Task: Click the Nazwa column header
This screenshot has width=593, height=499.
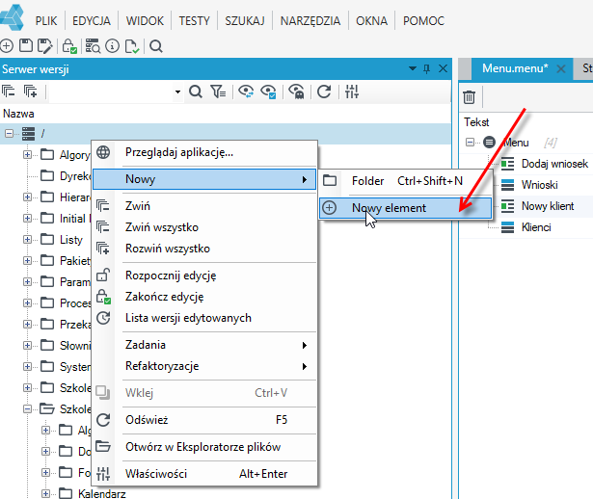Action: [x=18, y=114]
